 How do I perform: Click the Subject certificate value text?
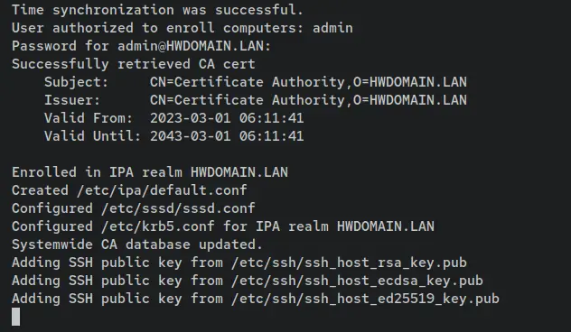point(308,82)
